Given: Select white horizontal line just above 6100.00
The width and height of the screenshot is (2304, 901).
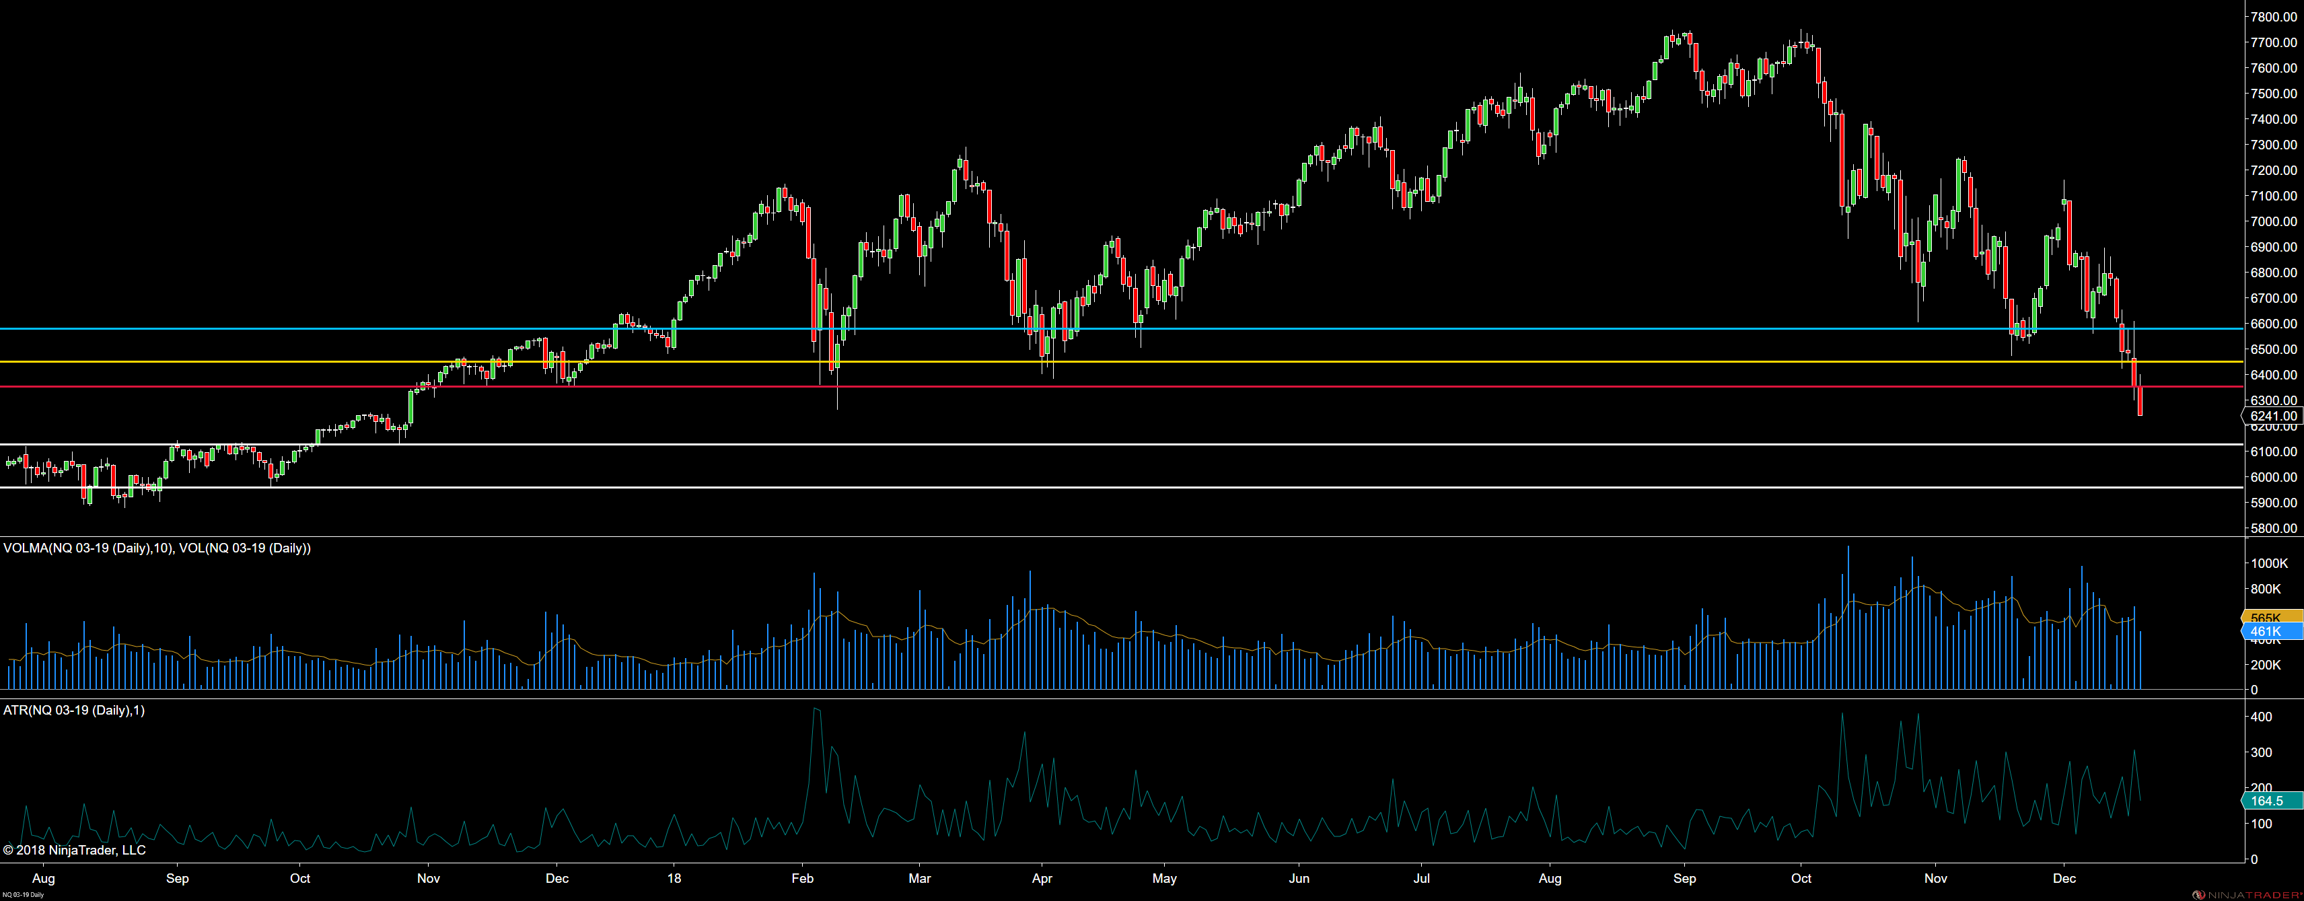Looking at the screenshot, I should tap(1122, 444).
